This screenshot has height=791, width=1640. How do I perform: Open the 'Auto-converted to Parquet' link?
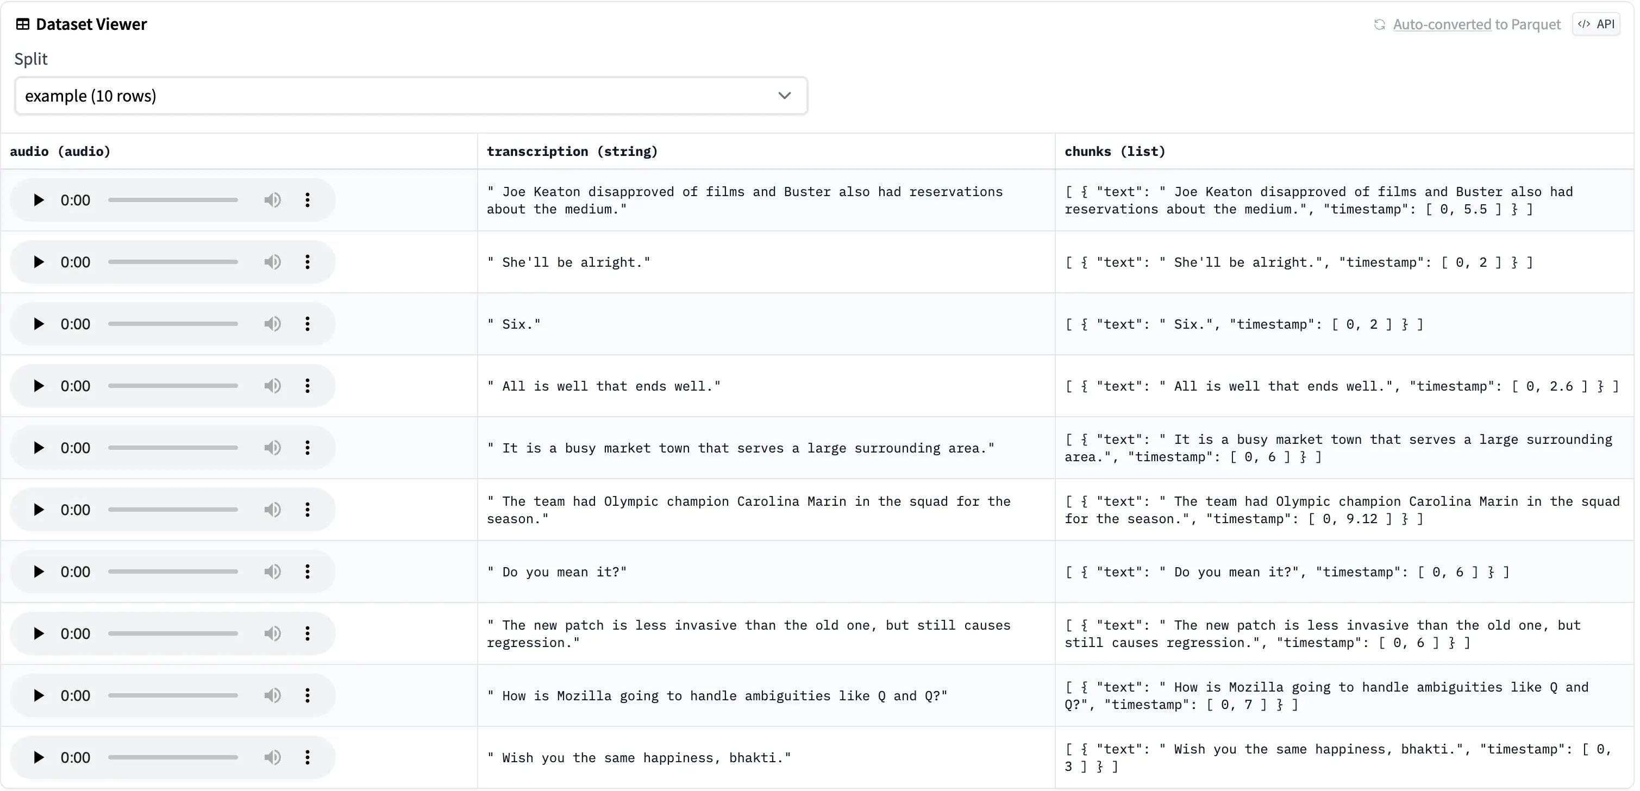click(x=1476, y=24)
